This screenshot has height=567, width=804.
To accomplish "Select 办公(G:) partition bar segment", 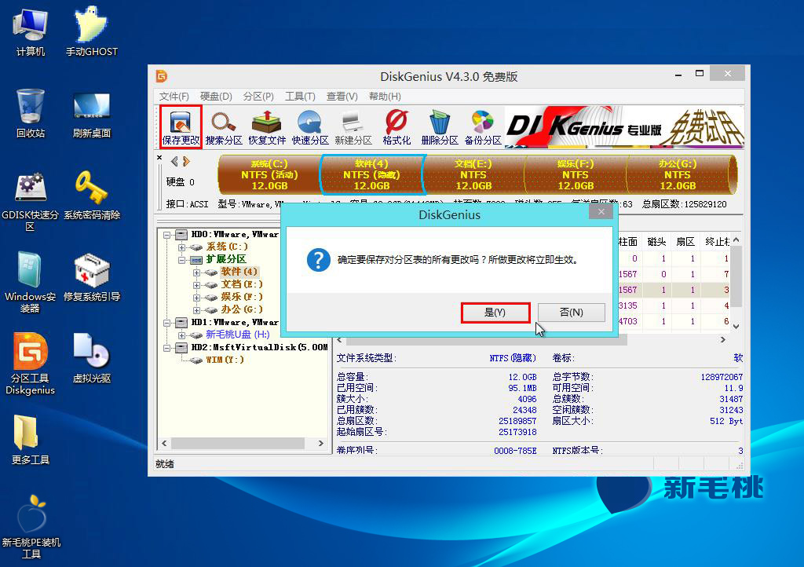I will [678, 175].
